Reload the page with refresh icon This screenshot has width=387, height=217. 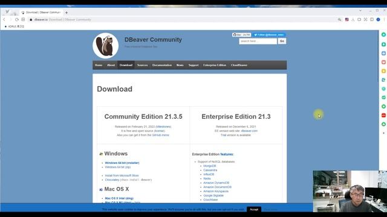[17, 19]
